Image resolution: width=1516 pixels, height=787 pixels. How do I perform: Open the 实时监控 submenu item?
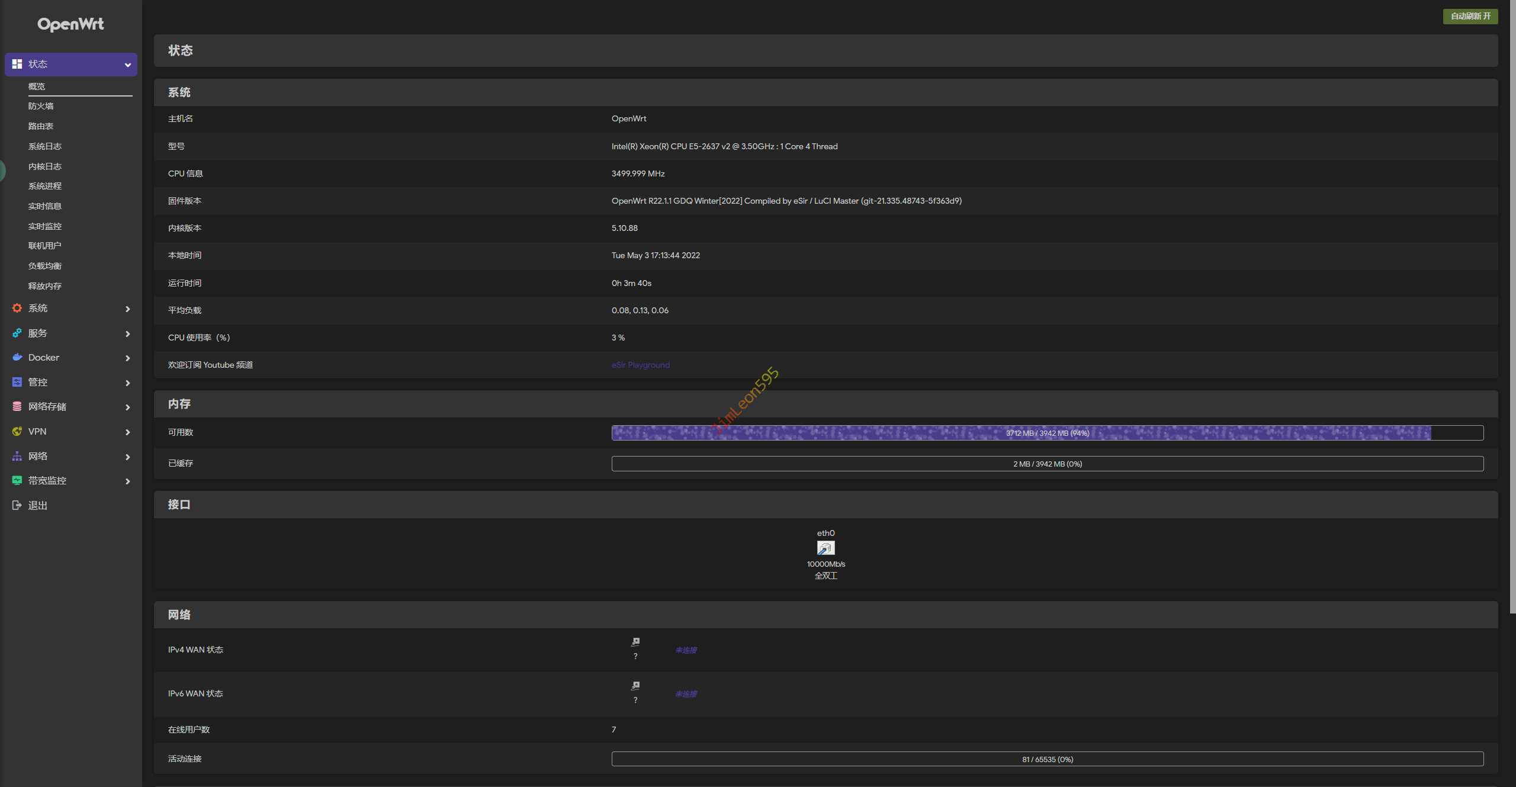click(45, 226)
